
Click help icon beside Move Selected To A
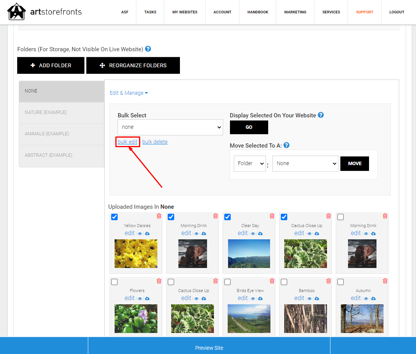286,145
